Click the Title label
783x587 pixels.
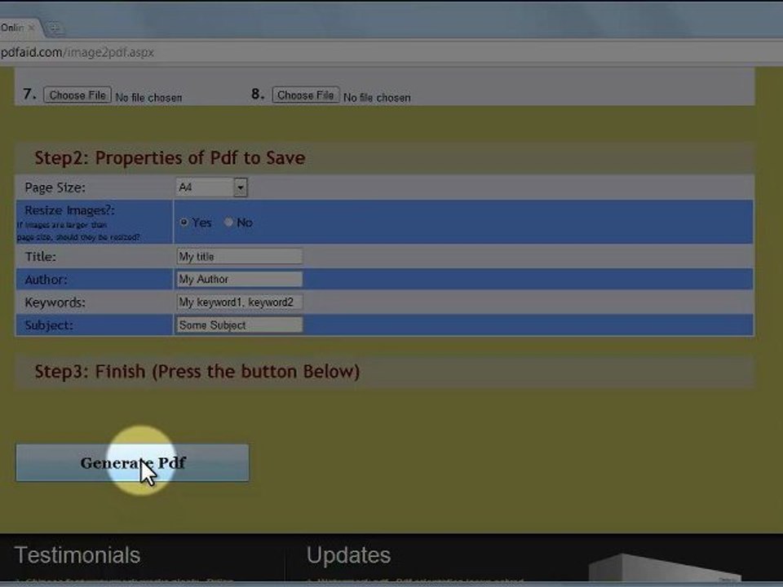pos(41,257)
